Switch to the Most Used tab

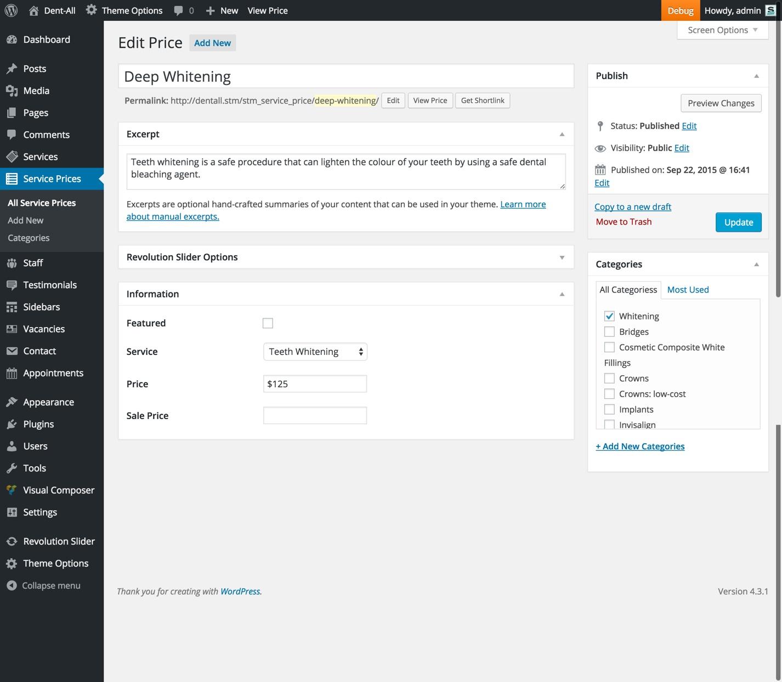point(688,290)
